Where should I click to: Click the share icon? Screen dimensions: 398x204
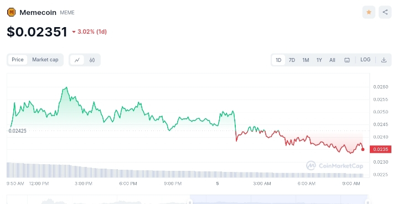[385, 12]
